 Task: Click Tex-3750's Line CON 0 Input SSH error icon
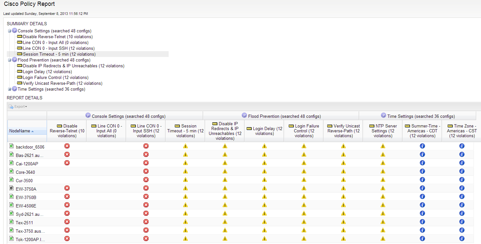click(x=146, y=230)
